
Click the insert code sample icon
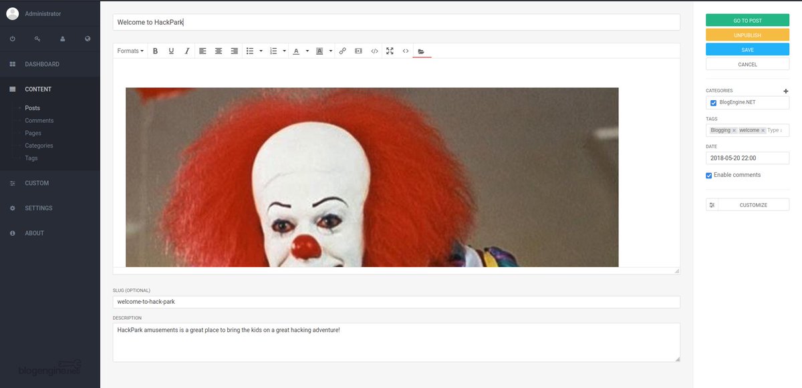(x=375, y=51)
